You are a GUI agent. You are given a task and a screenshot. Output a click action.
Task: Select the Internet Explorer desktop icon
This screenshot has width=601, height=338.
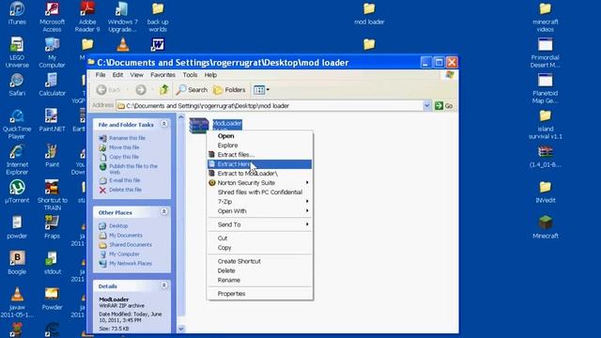click(x=17, y=160)
